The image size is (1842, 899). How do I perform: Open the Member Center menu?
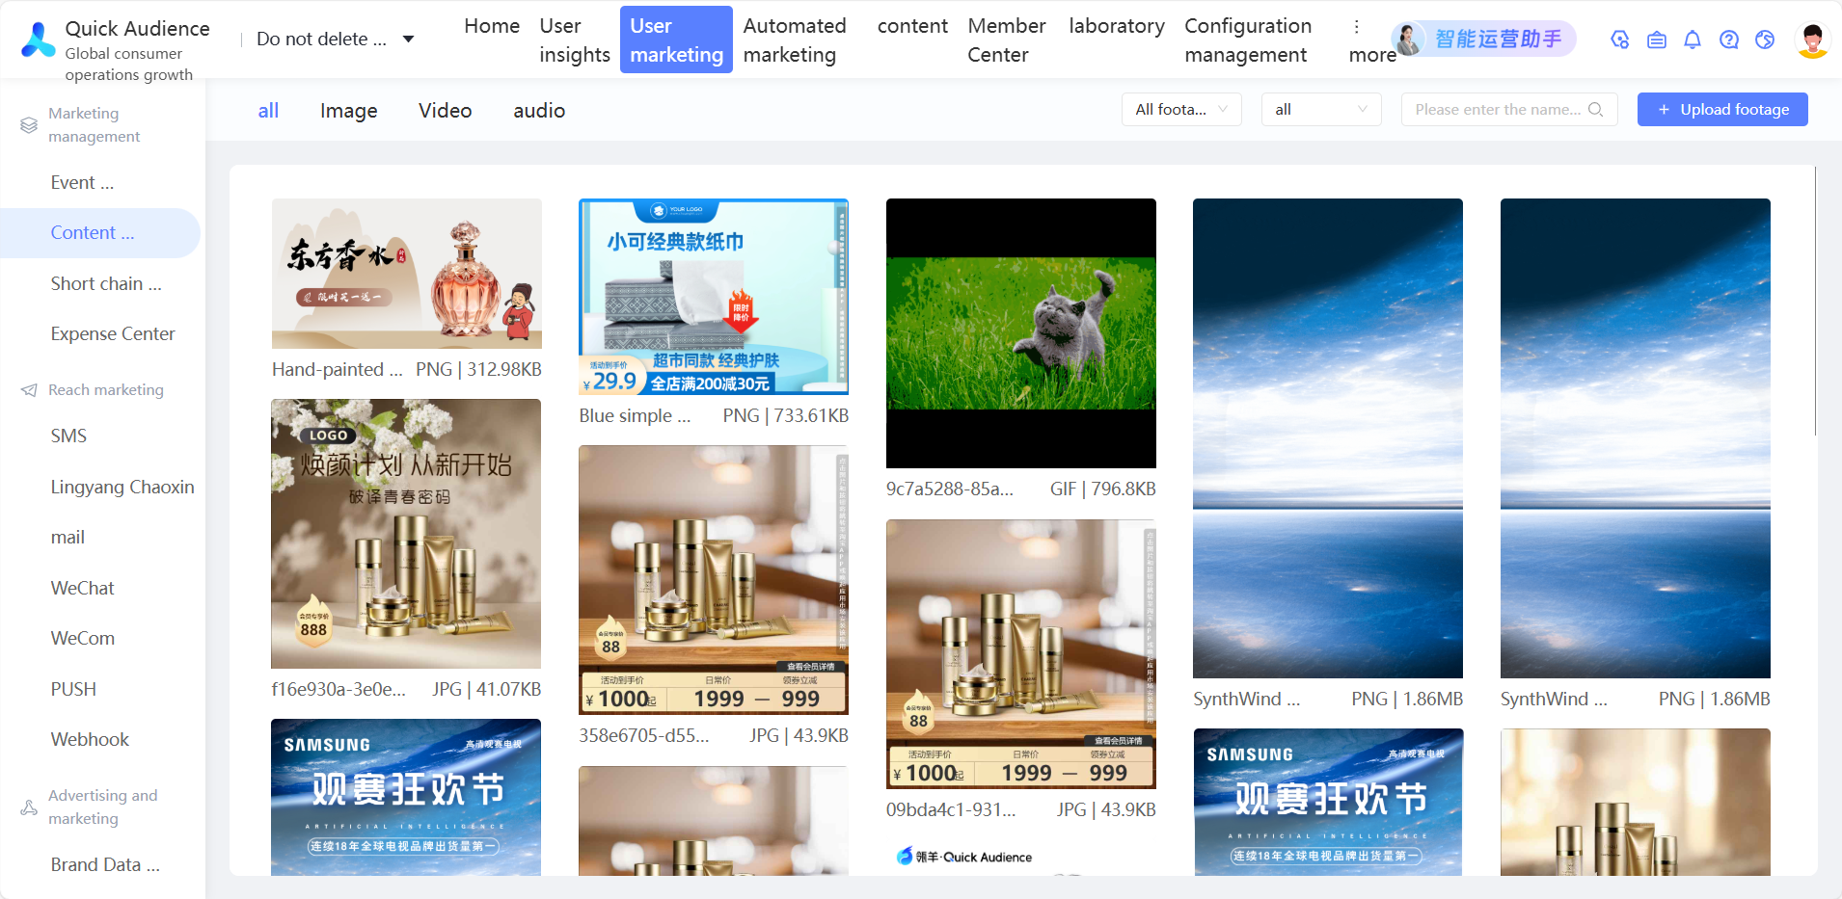point(1007,40)
